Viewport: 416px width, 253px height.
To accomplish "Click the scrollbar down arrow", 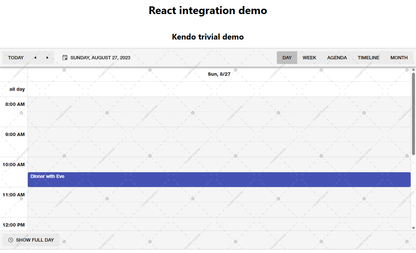I will click(413, 228).
